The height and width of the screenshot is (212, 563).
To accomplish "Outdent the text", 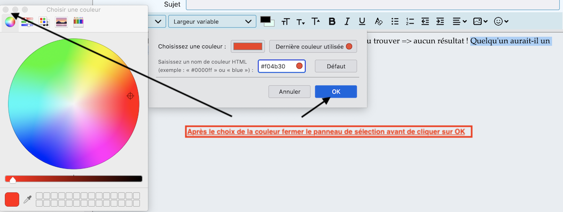I will [x=425, y=21].
